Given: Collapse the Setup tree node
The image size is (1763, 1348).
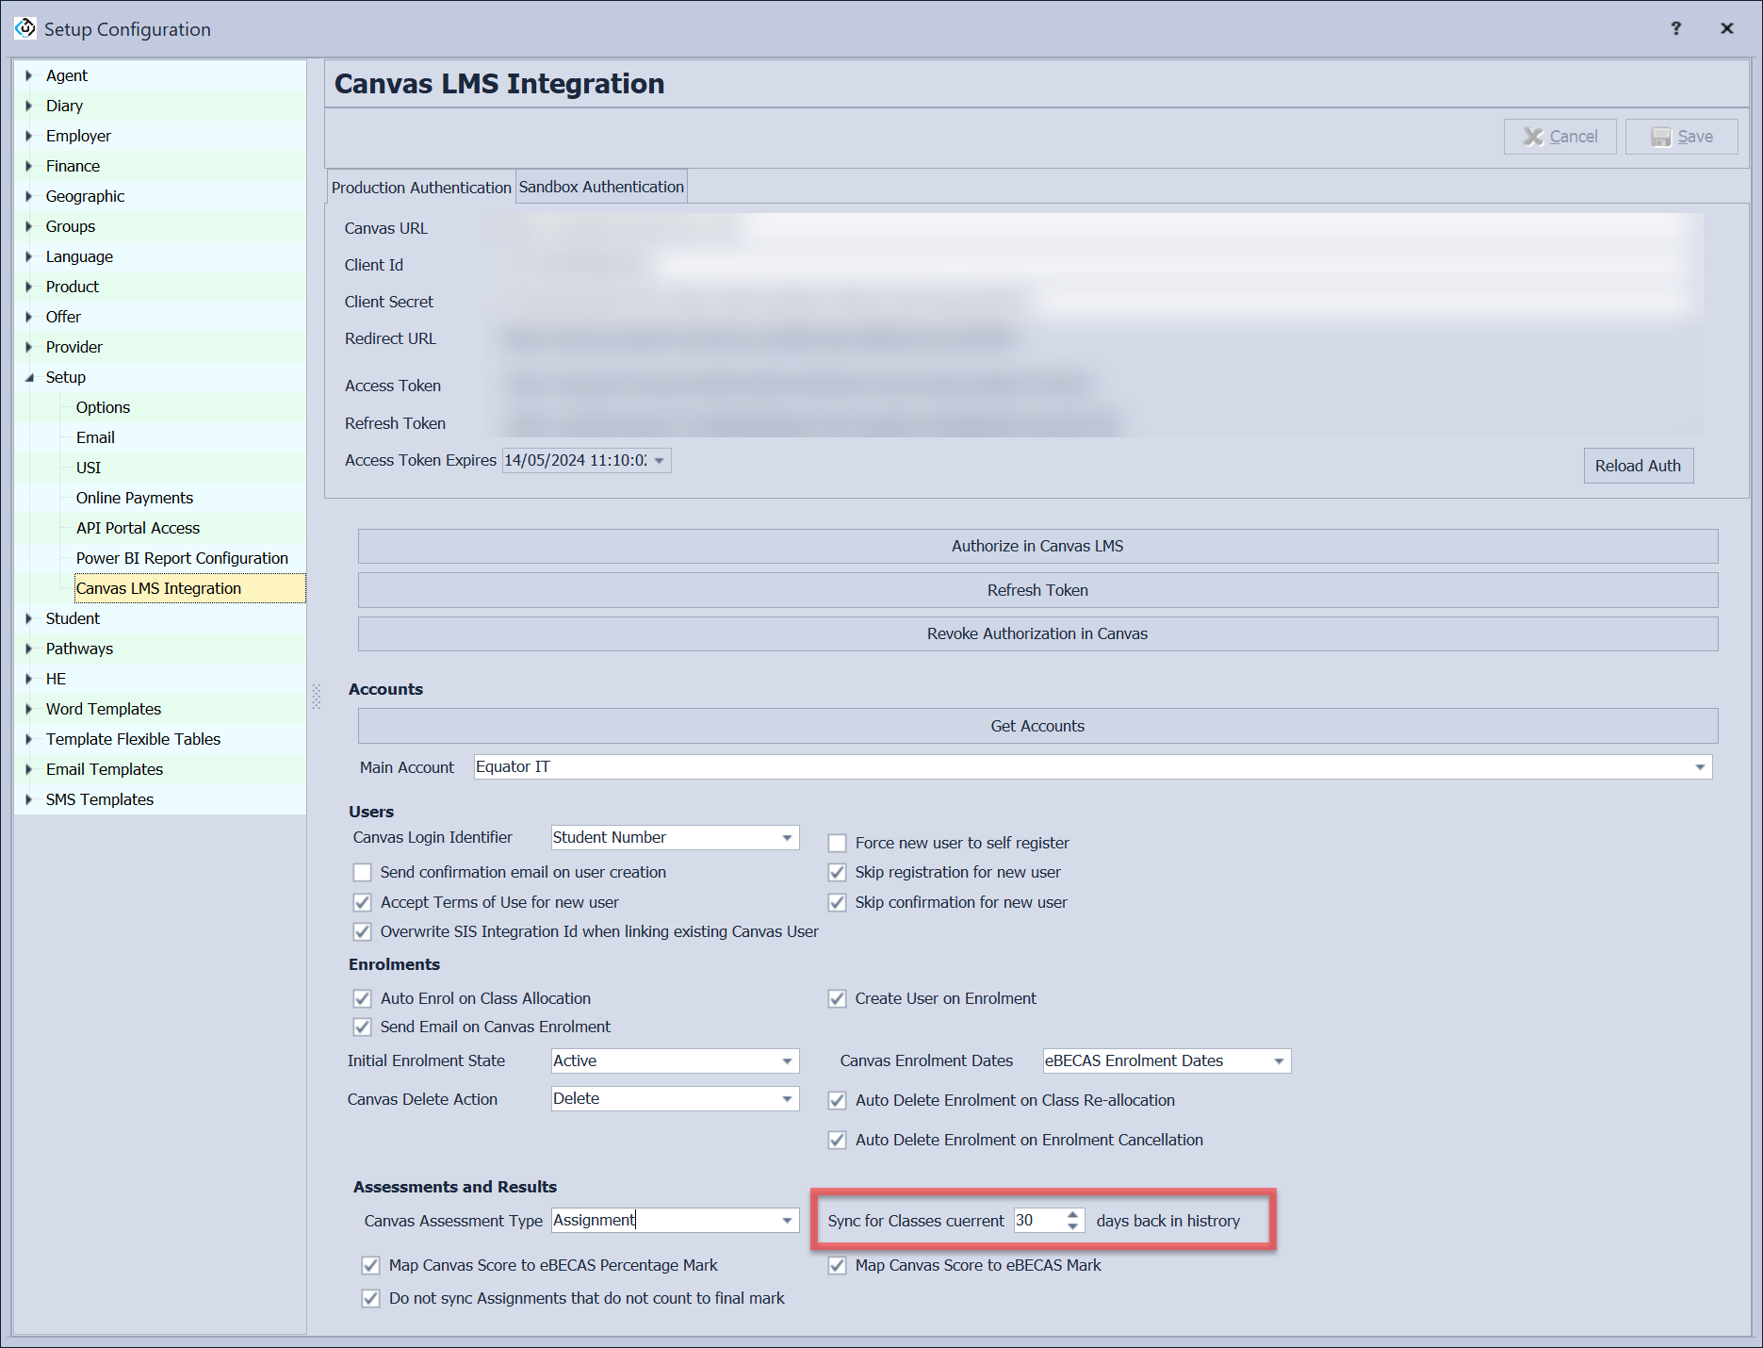Looking at the screenshot, I should tap(29, 377).
